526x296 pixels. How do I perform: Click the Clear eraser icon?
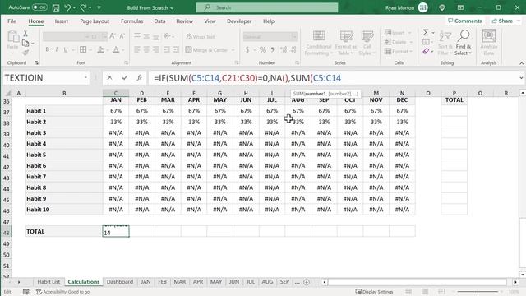(426, 51)
